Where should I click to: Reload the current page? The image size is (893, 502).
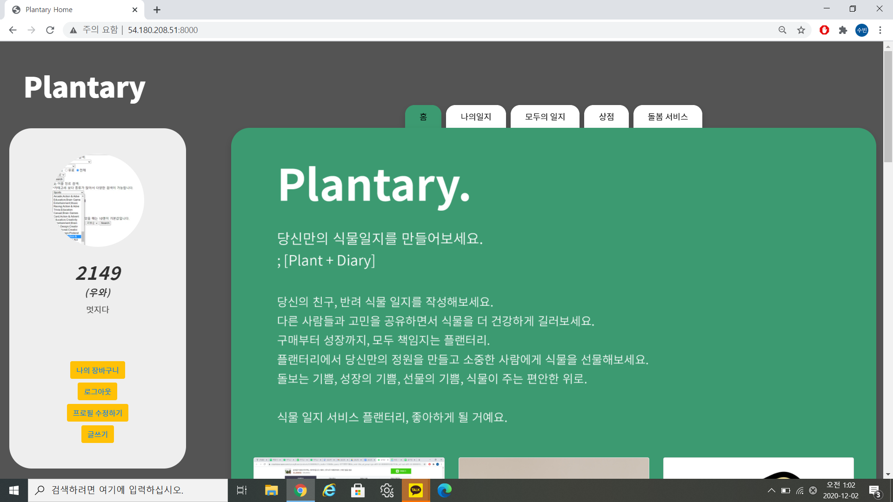[x=50, y=30]
